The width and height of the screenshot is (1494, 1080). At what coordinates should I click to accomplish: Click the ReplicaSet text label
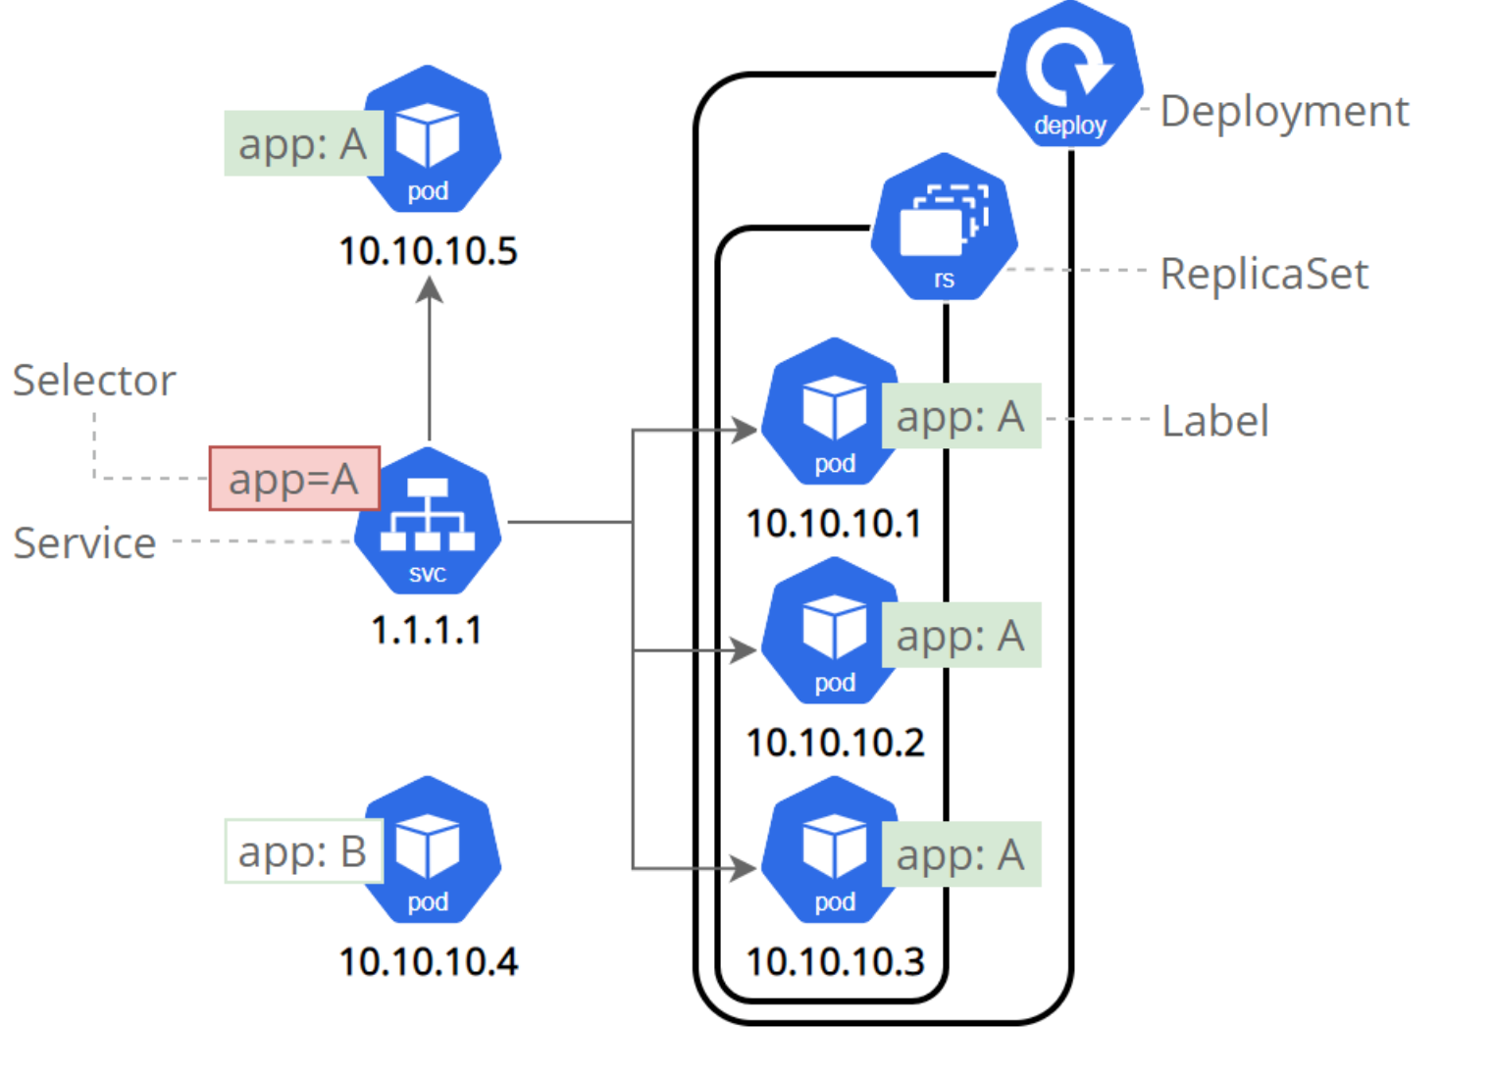(1264, 275)
